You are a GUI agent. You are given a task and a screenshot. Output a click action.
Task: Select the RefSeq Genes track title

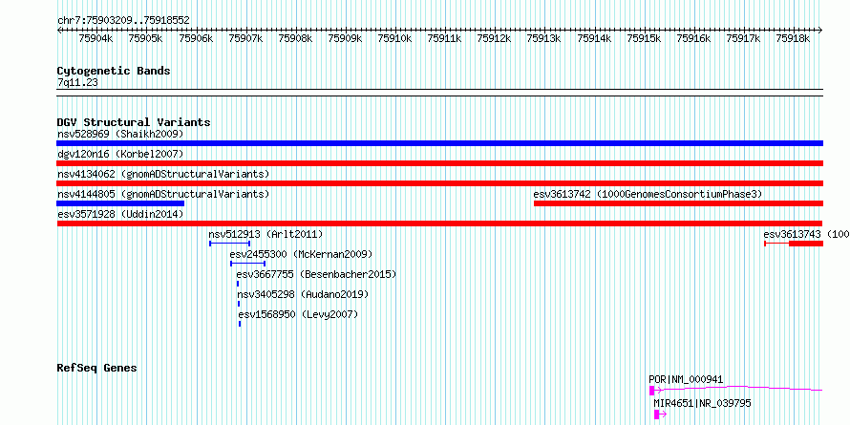[x=96, y=368]
